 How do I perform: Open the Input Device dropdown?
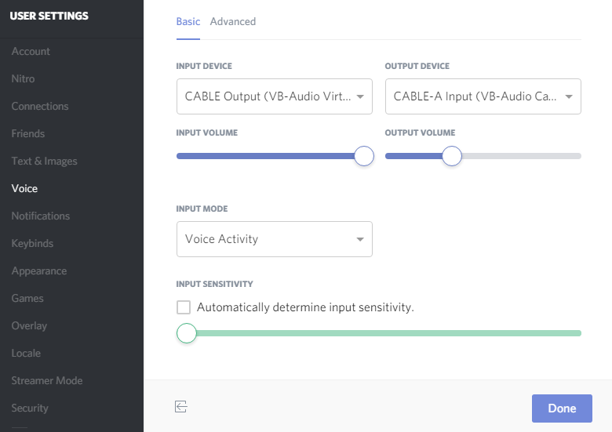pos(275,96)
